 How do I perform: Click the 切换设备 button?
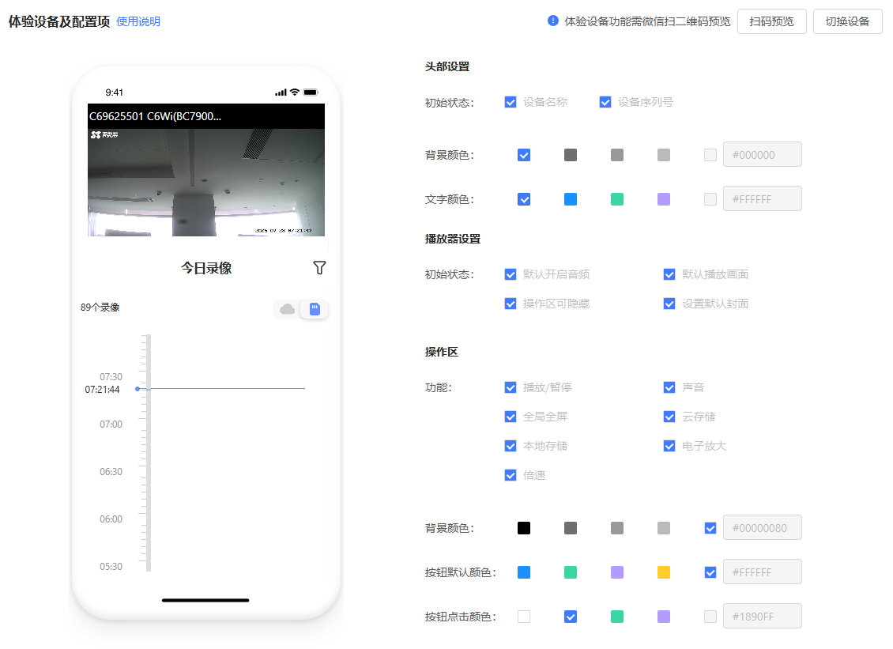pyautogui.click(x=847, y=21)
